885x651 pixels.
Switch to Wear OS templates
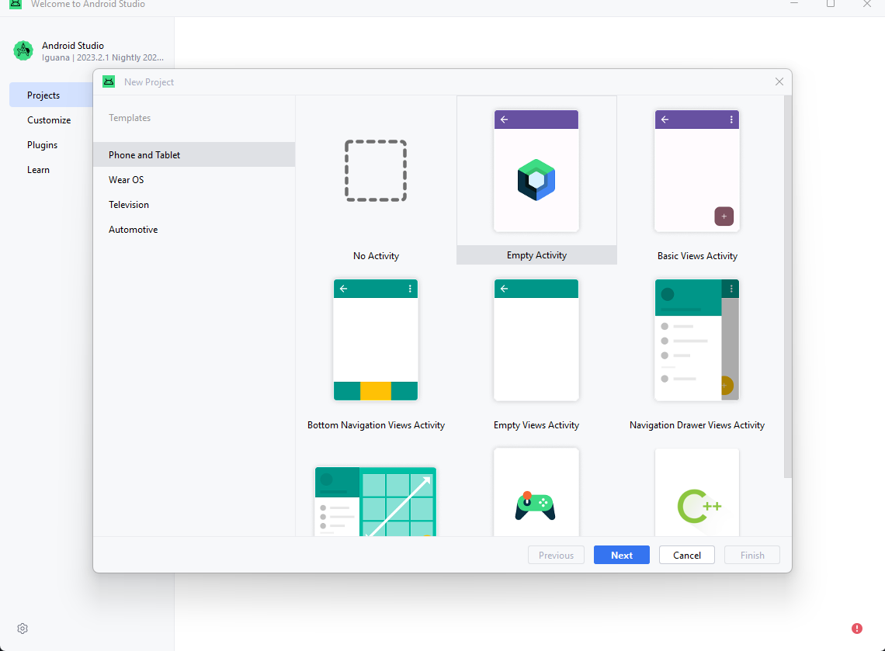coord(126,179)
